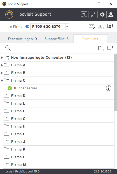Click the start remote session cursor icon

(x=101, y=27)
